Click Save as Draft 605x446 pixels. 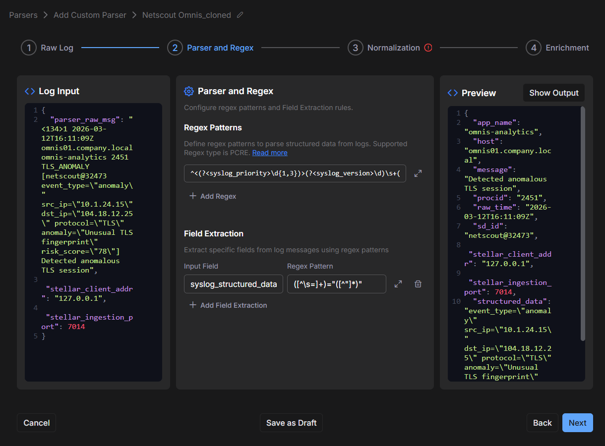291,423
